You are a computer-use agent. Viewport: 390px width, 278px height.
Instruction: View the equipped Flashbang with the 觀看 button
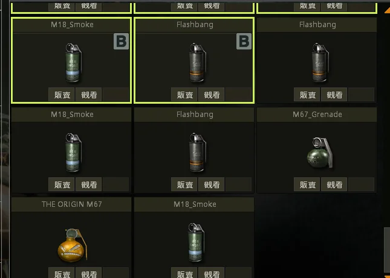212,94
